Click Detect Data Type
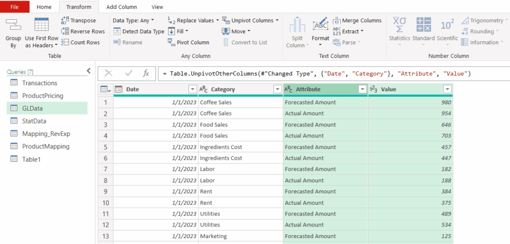Image resolution: width=510 pixels, height=244 pixels. (139, 31)
